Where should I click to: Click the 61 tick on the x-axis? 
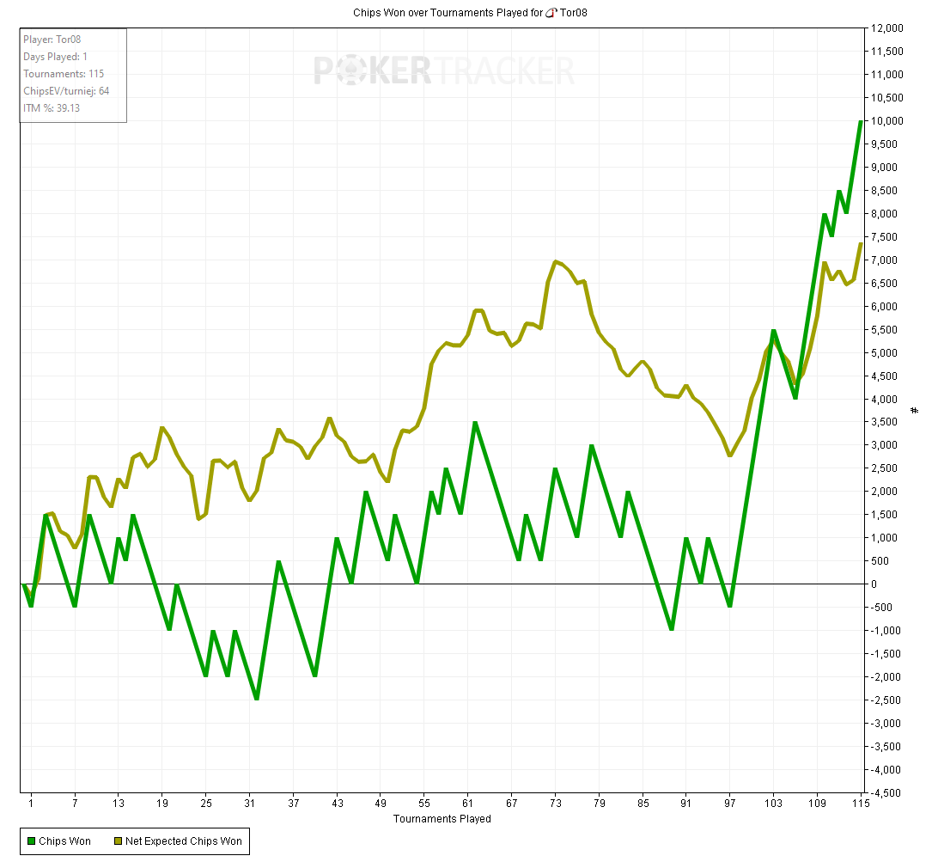coord(467,804)
